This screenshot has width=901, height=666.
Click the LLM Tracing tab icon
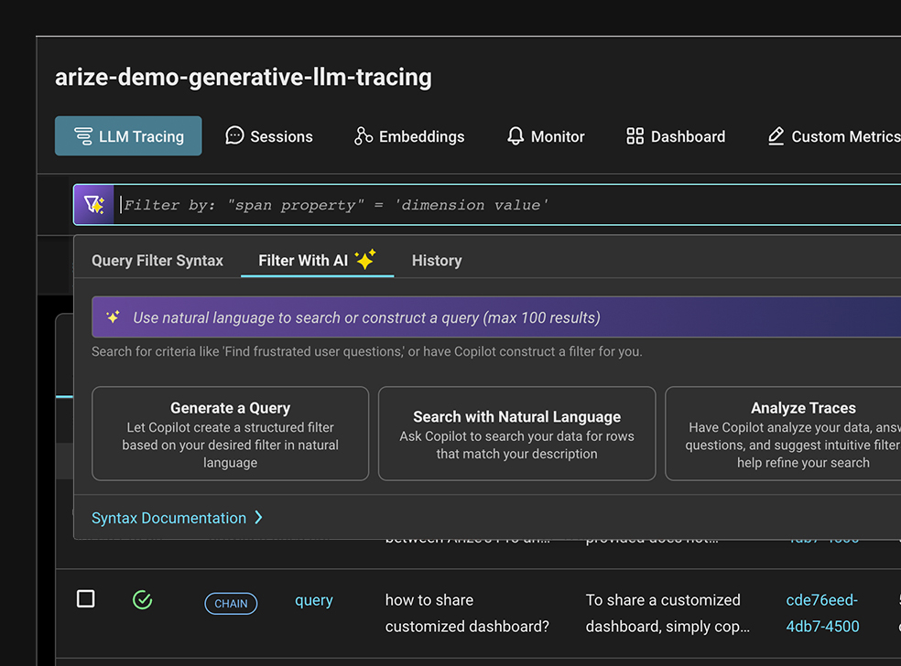point(83,136)
